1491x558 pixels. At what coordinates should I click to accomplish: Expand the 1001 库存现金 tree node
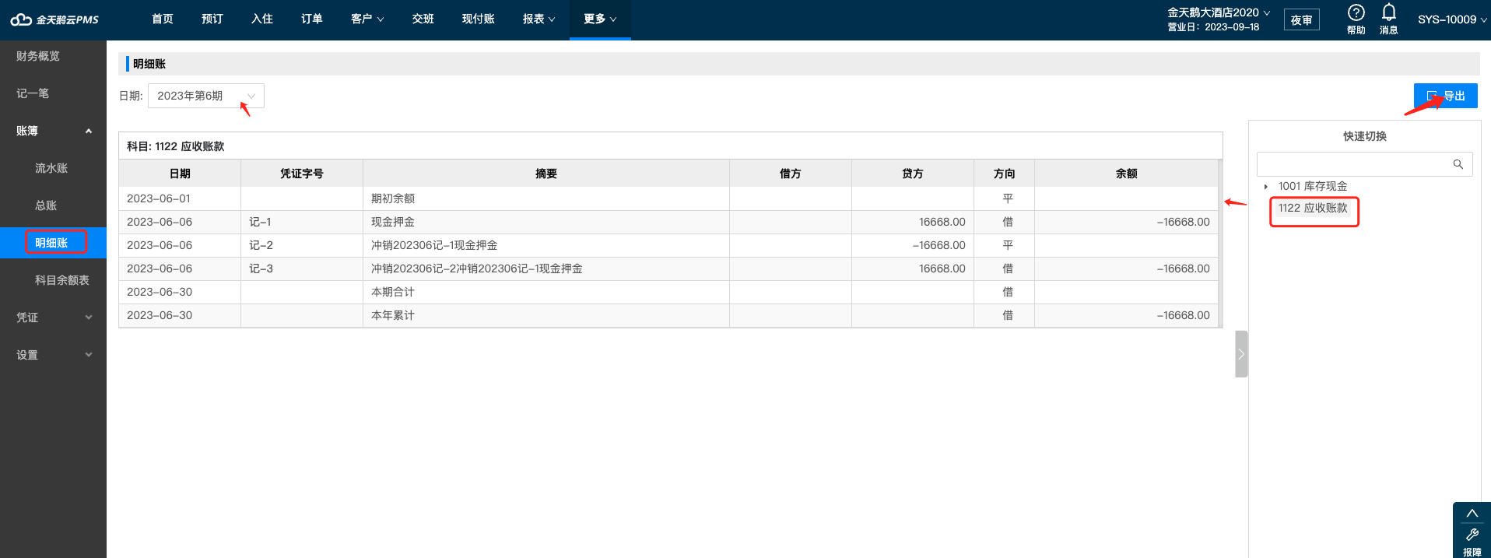(x=1266, y=187)
